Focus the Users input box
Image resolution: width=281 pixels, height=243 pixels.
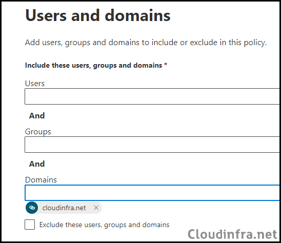152,96
